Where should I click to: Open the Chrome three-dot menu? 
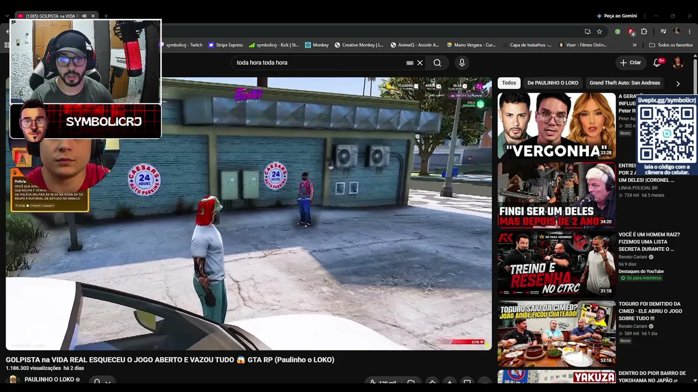690,32
